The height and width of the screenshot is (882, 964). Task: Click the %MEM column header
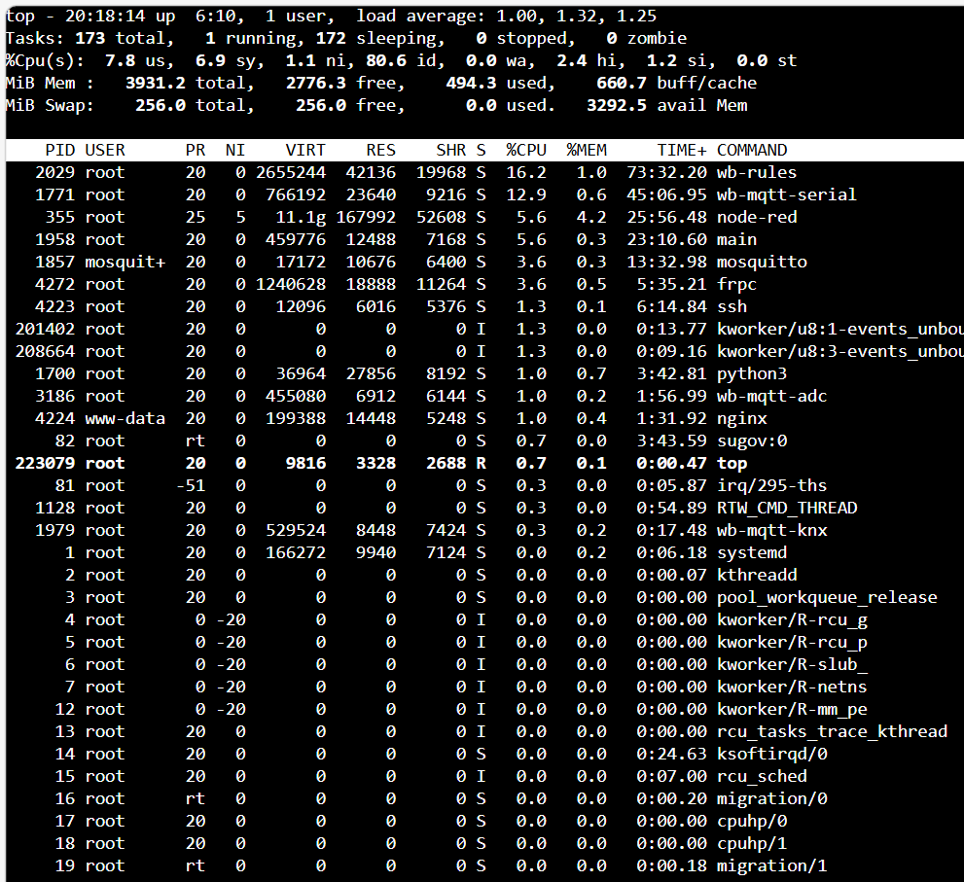click(587, 150)
